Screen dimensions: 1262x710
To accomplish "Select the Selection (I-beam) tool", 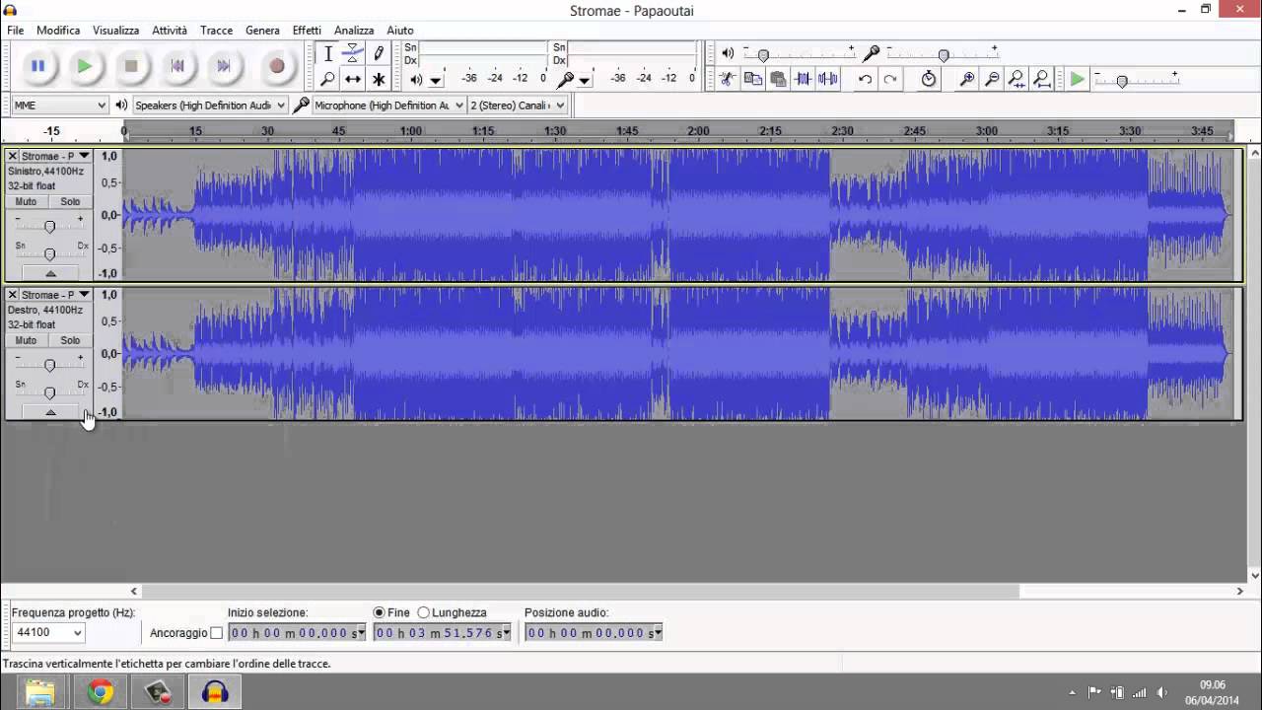I will 328,53.
